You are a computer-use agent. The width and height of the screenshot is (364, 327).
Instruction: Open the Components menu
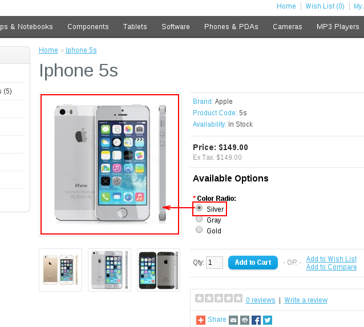pyautogui.click(x=88, y=27)
